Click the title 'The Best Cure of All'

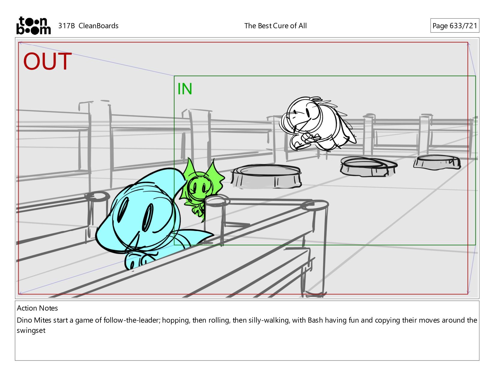275,26
